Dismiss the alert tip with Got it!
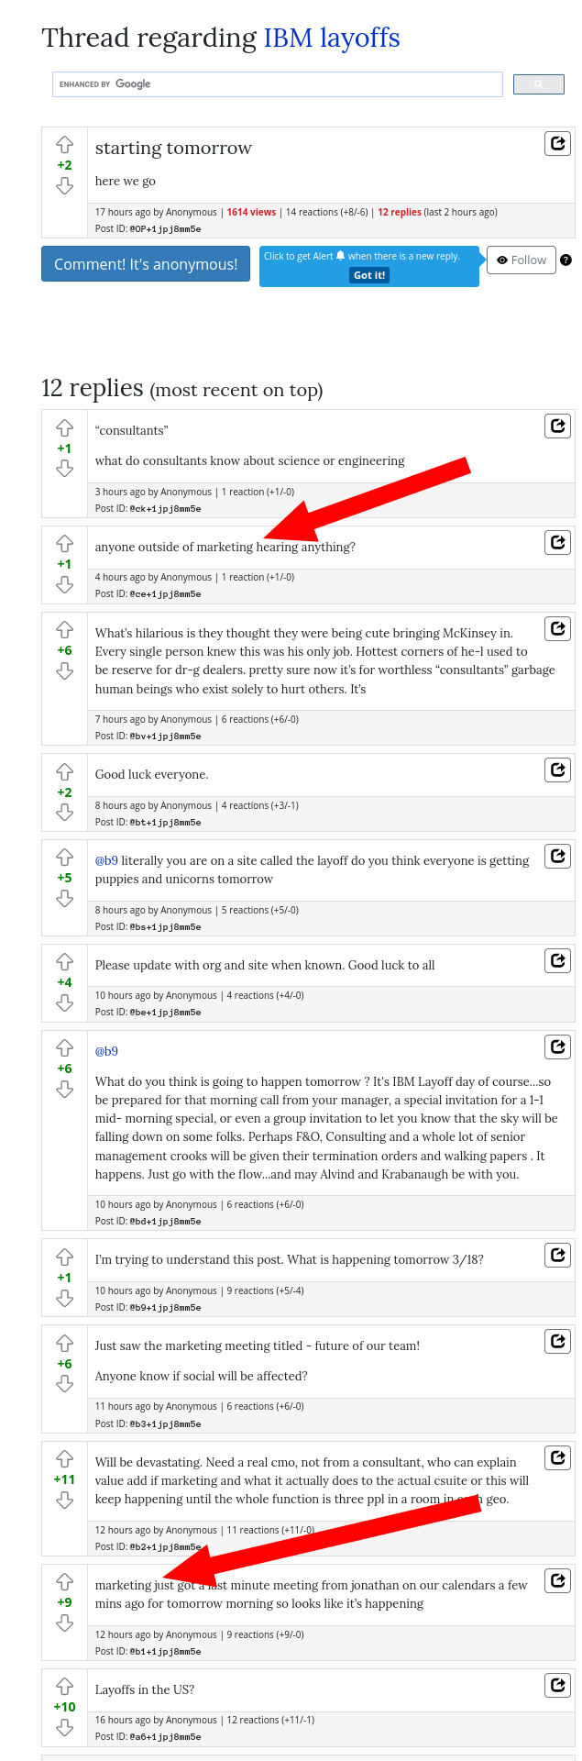Viewport: 582px width, 1761px height. pyautogui.click(x=369, y=275)
